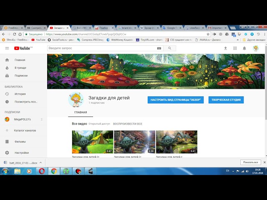Open the notifications bell

245,48
